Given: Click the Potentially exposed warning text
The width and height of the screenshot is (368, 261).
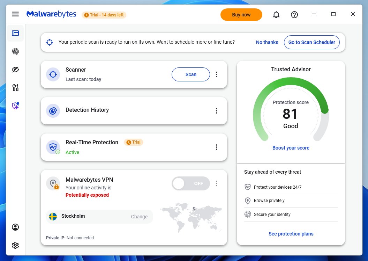Looking at the screenshot, I should click(87, 195).
